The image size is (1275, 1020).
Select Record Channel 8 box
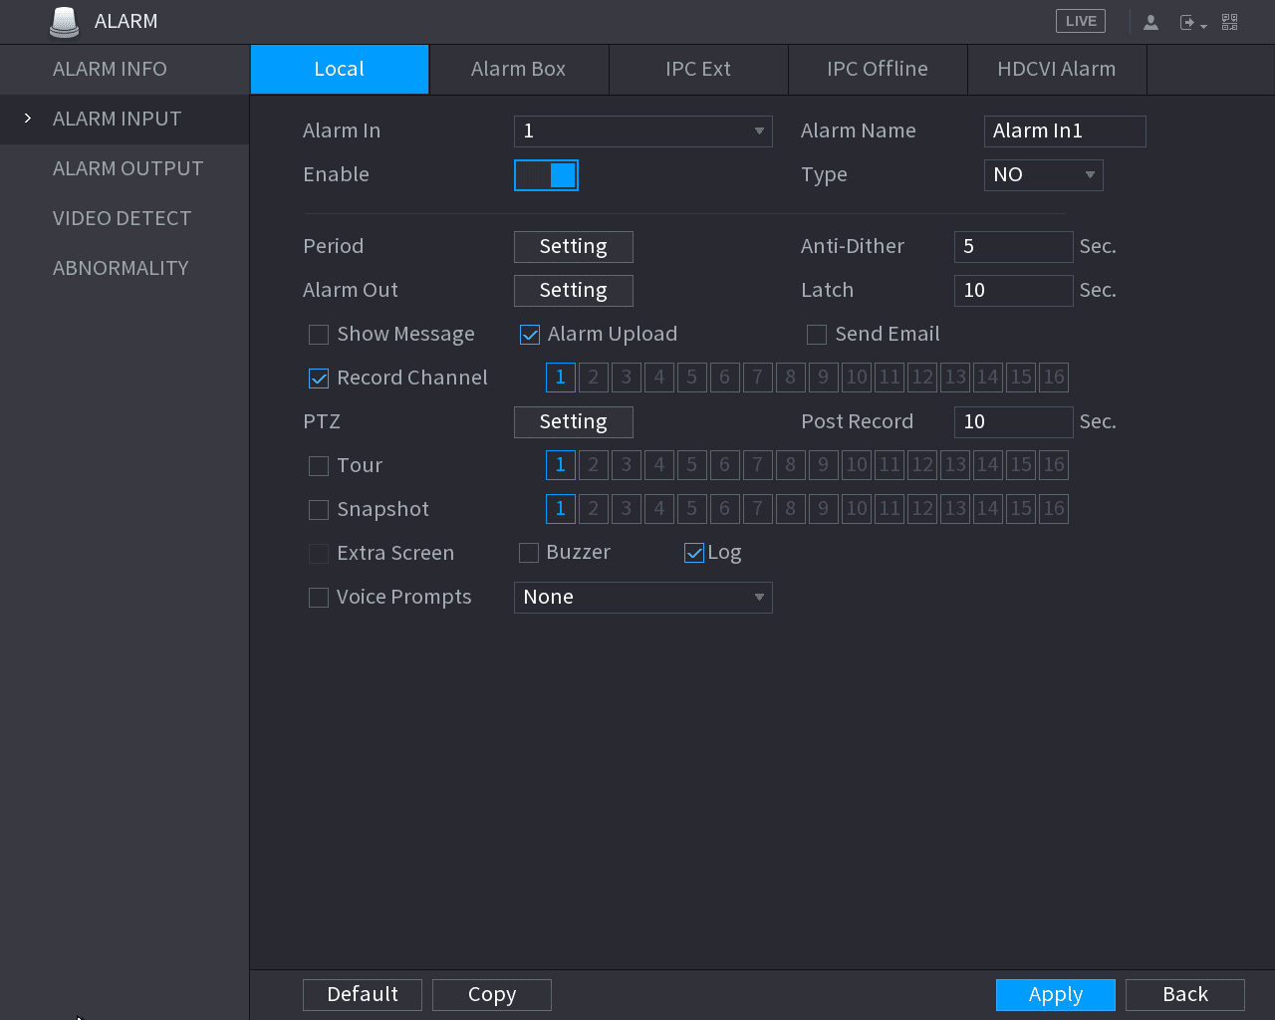tap(791, 378)
